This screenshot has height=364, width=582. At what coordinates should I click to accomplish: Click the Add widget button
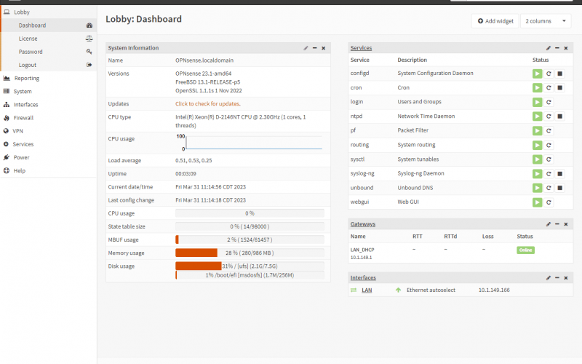pos(495,21)
